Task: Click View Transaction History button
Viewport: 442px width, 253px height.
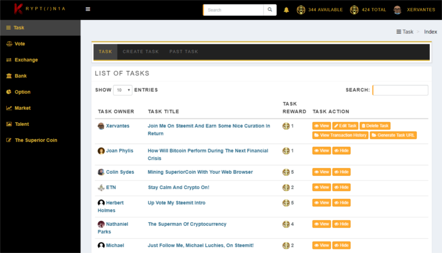Action: [x=340, y=135]
